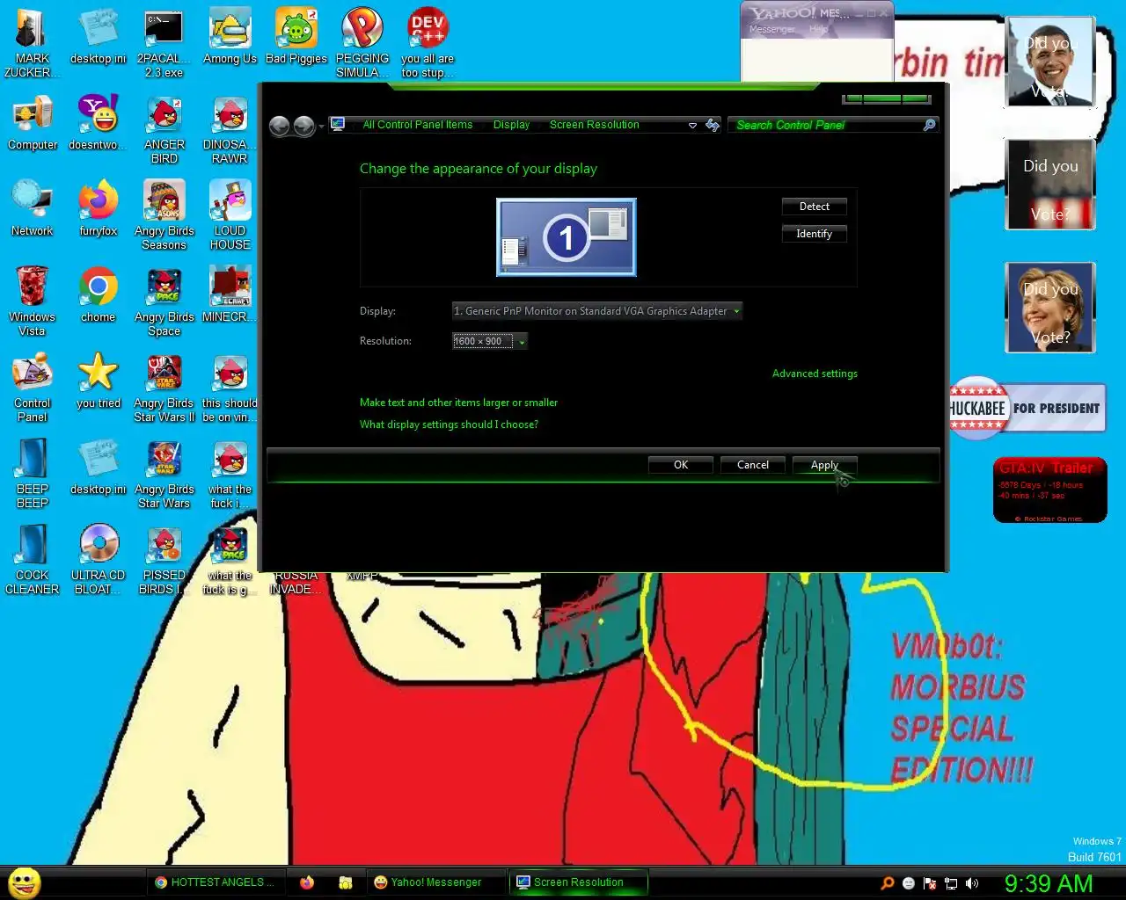Open 'What display settings should I choose?' link
Viewport: 1126px width, 900px height.
[449, 425]
